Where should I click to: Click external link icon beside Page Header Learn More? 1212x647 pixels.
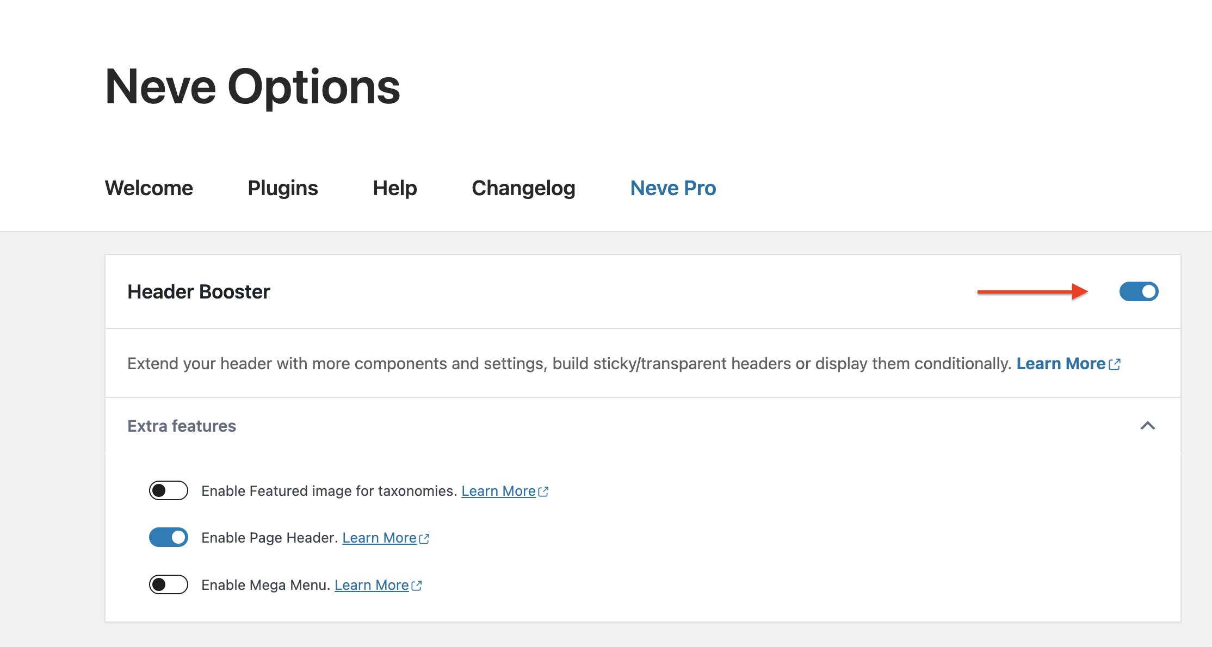point(424,538)
